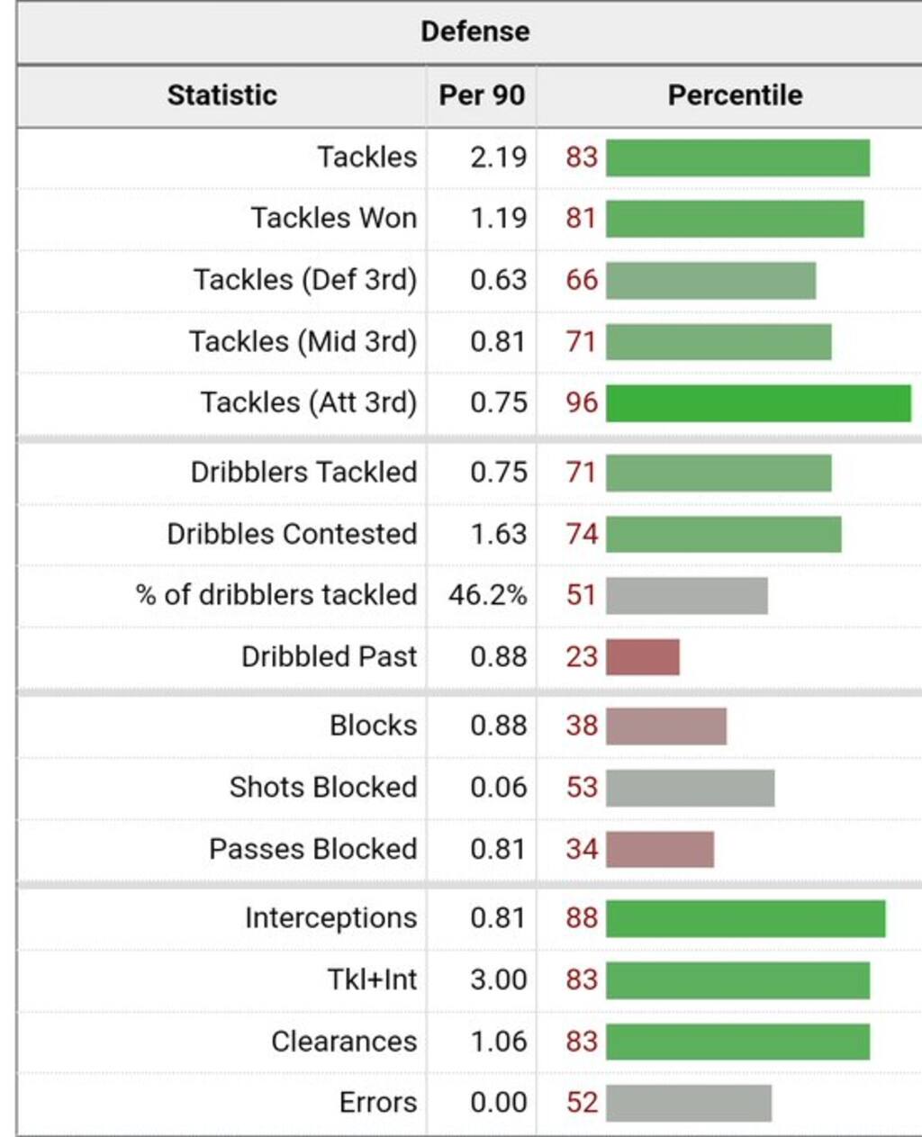Select the Passes Blocked label
This screenshot has width=922, height=1137.
(x=312, y=849)
